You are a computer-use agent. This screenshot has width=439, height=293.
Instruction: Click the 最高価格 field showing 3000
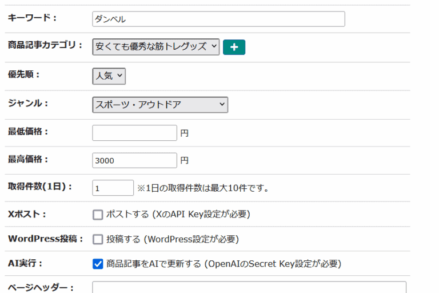(x=134, y=161)
